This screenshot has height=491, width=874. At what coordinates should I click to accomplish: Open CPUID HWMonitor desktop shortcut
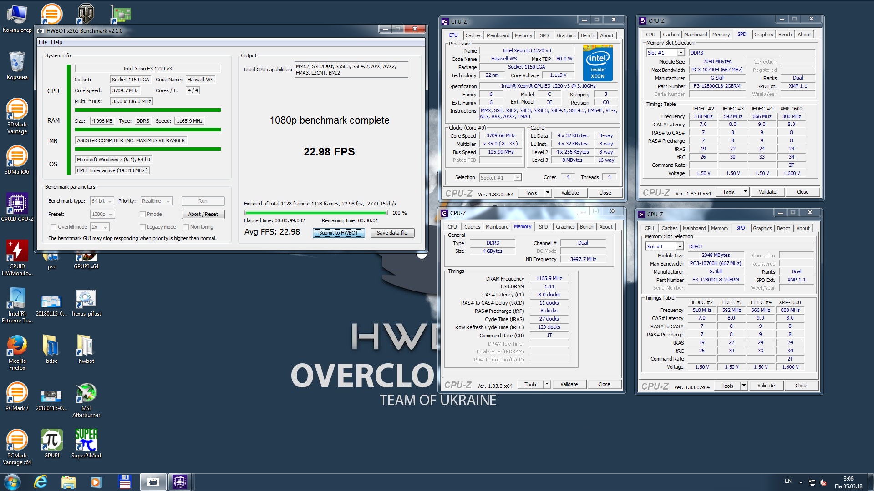click(x=17, y=258)
